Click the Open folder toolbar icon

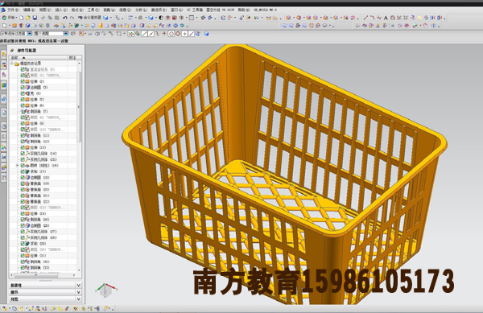tap(27, 18)
